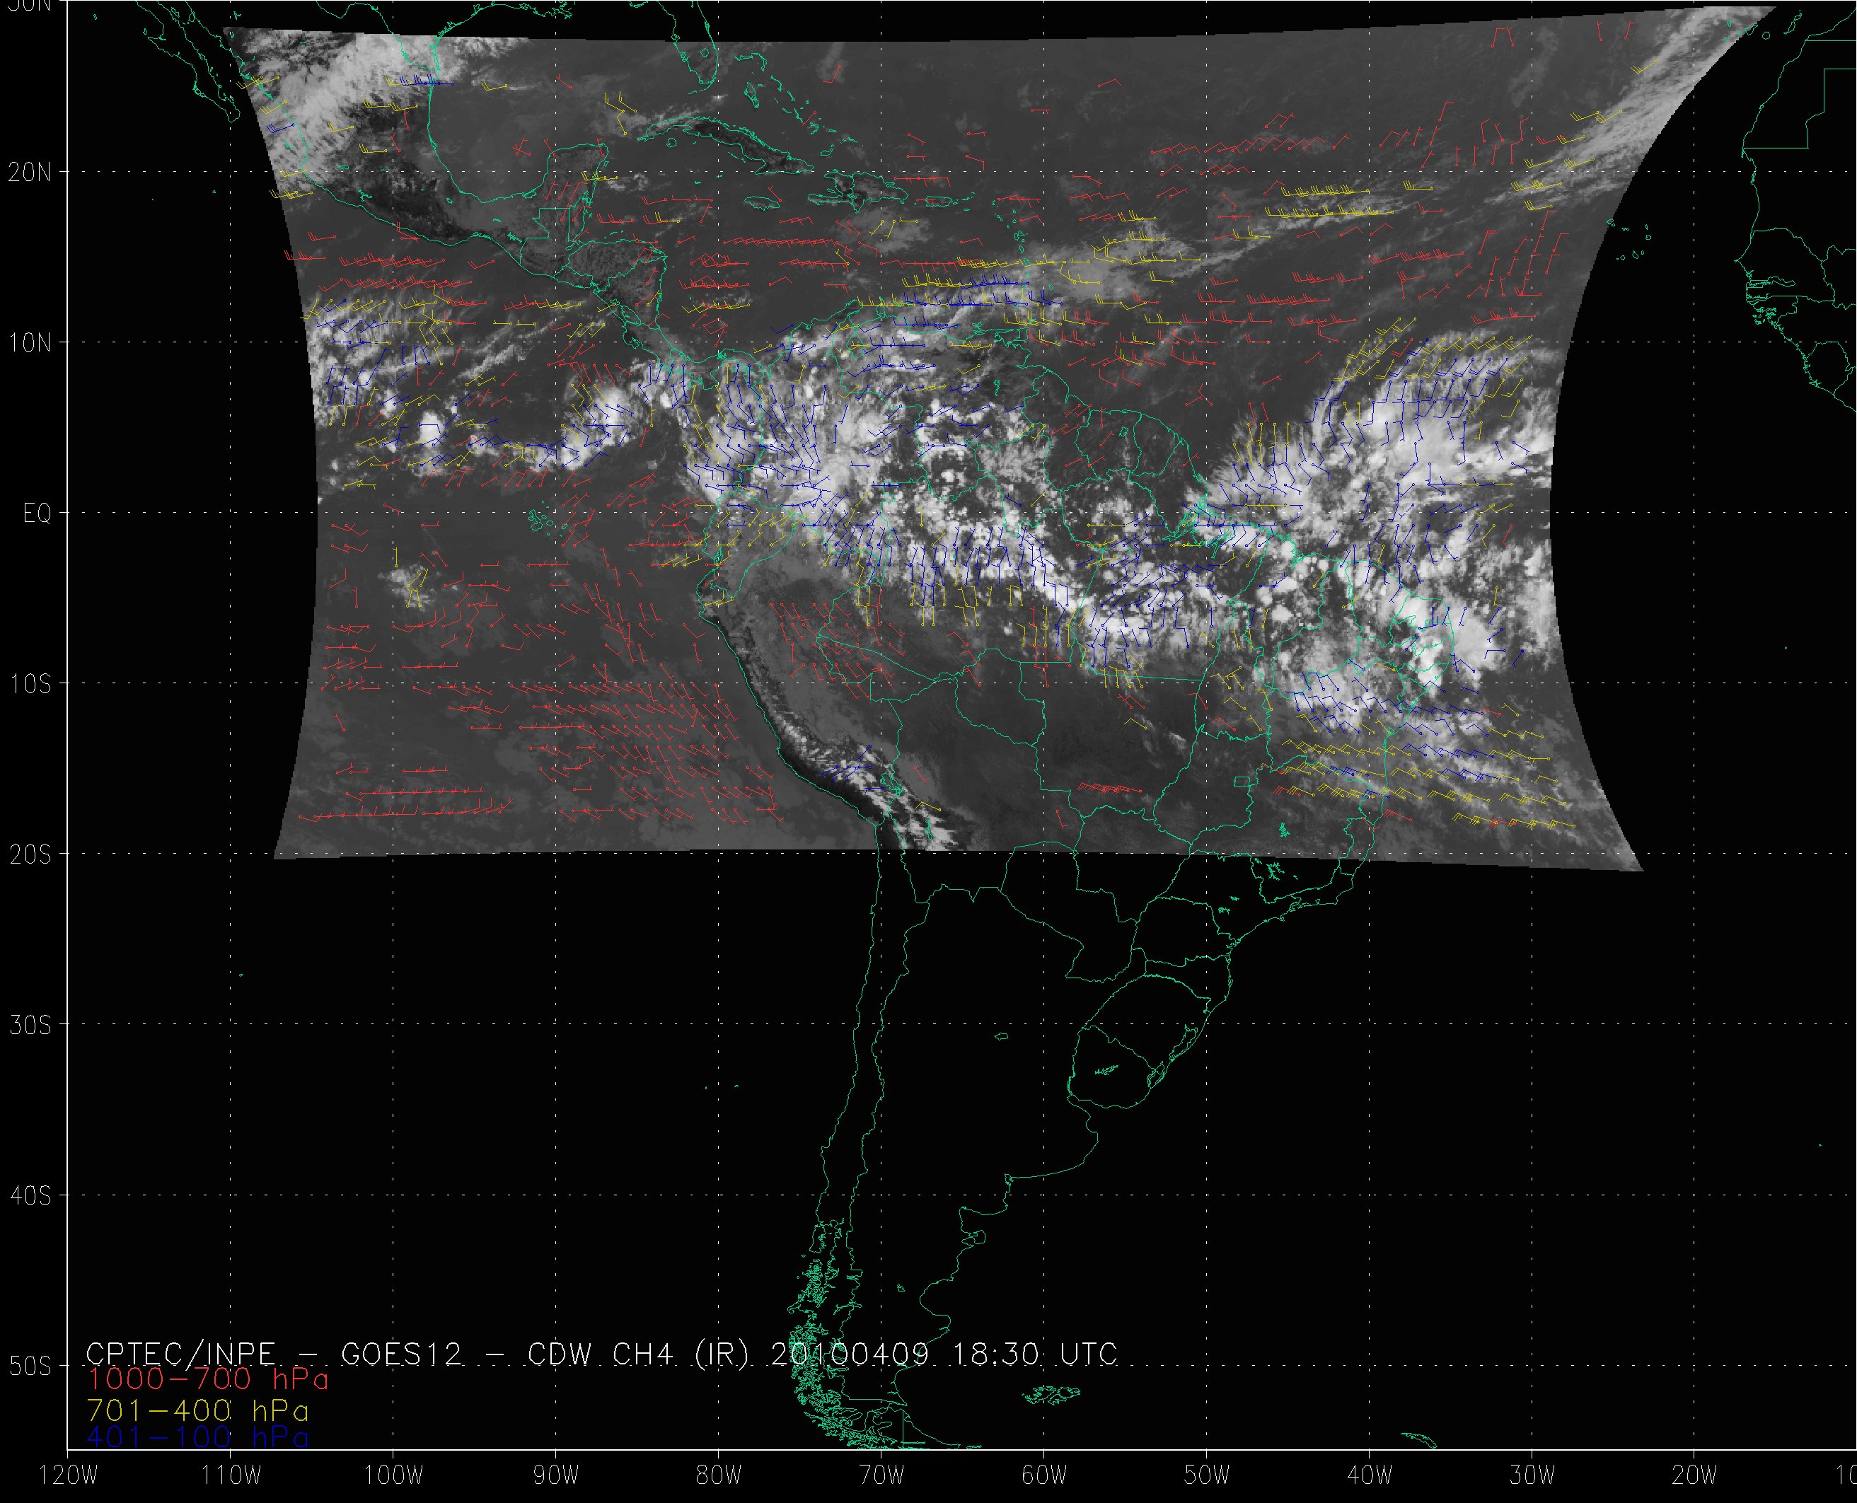Click the 10N latitude axis label
The width and height of the screenshot is (1857, 1503).
(30, 343)
